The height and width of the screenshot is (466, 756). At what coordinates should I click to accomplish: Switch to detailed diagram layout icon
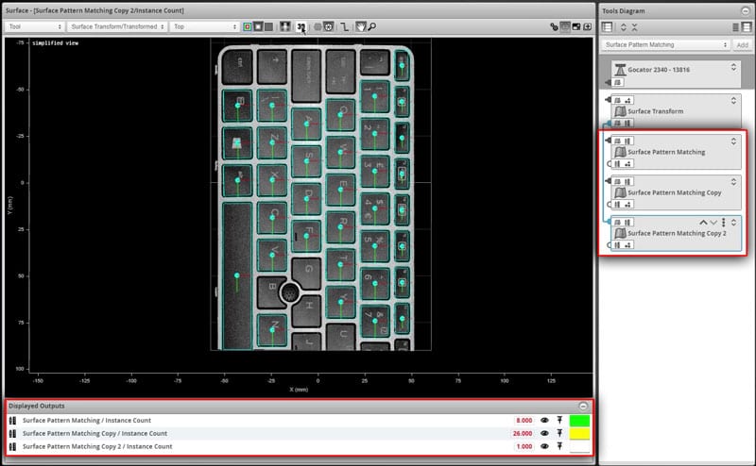(x=747, y=27)
